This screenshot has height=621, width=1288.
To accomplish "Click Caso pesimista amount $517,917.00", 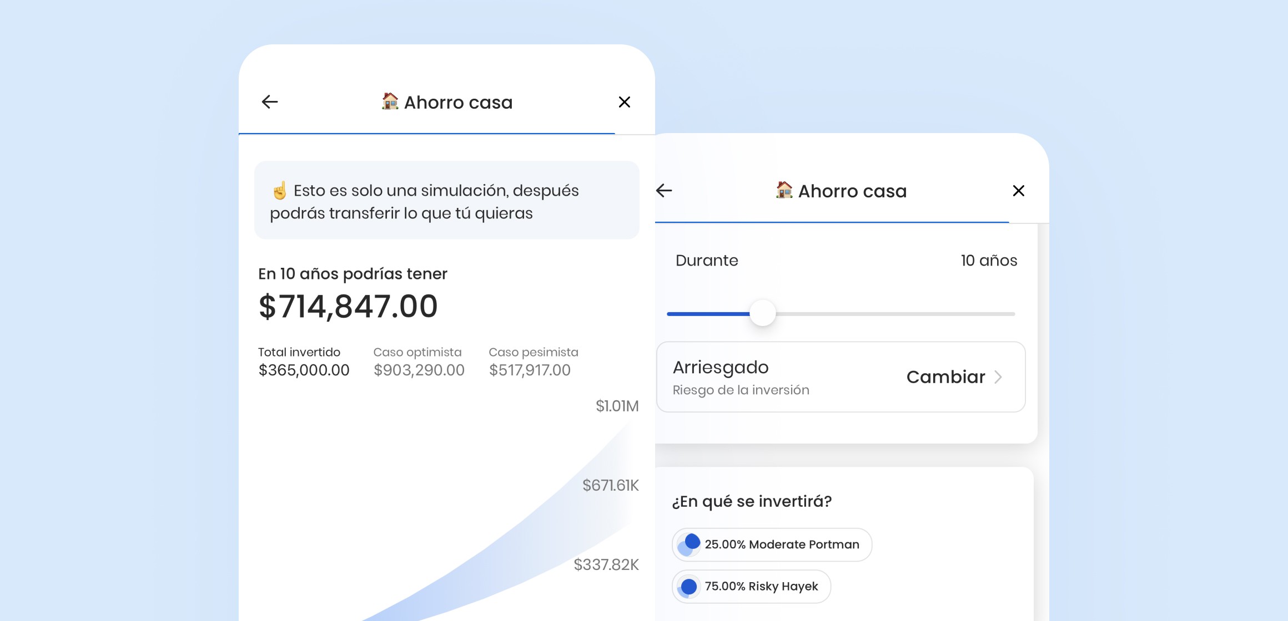I will click(x=529, y=370).
